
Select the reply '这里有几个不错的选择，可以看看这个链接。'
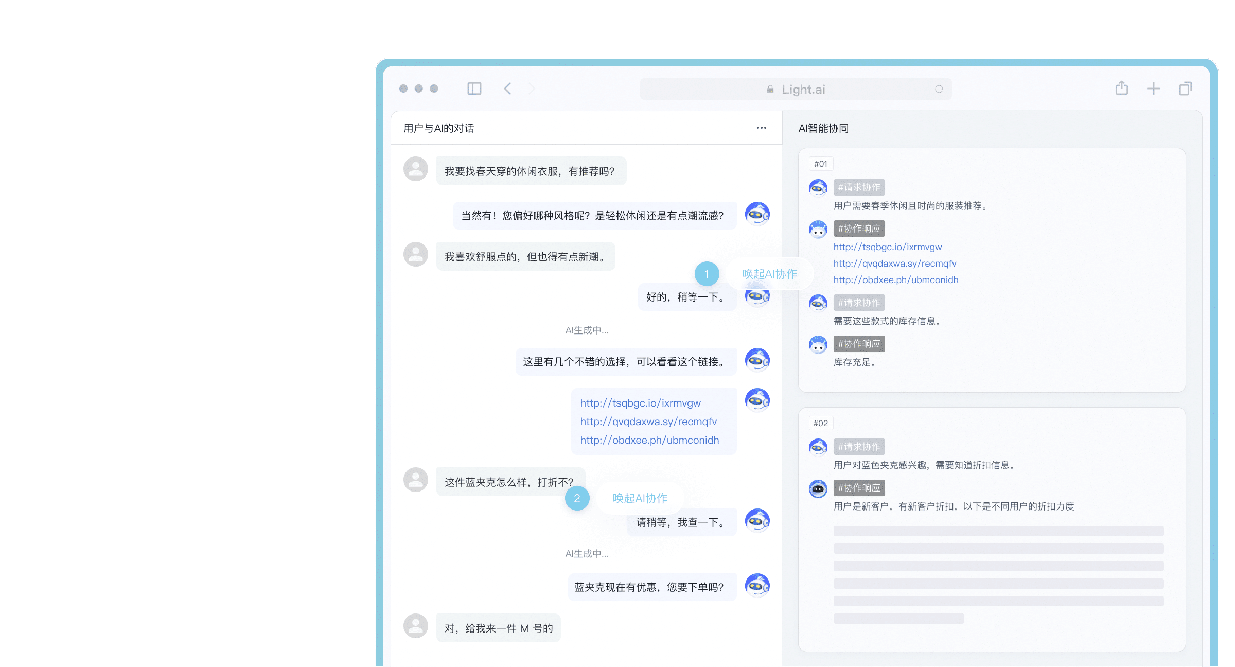(x=626, y=362)
